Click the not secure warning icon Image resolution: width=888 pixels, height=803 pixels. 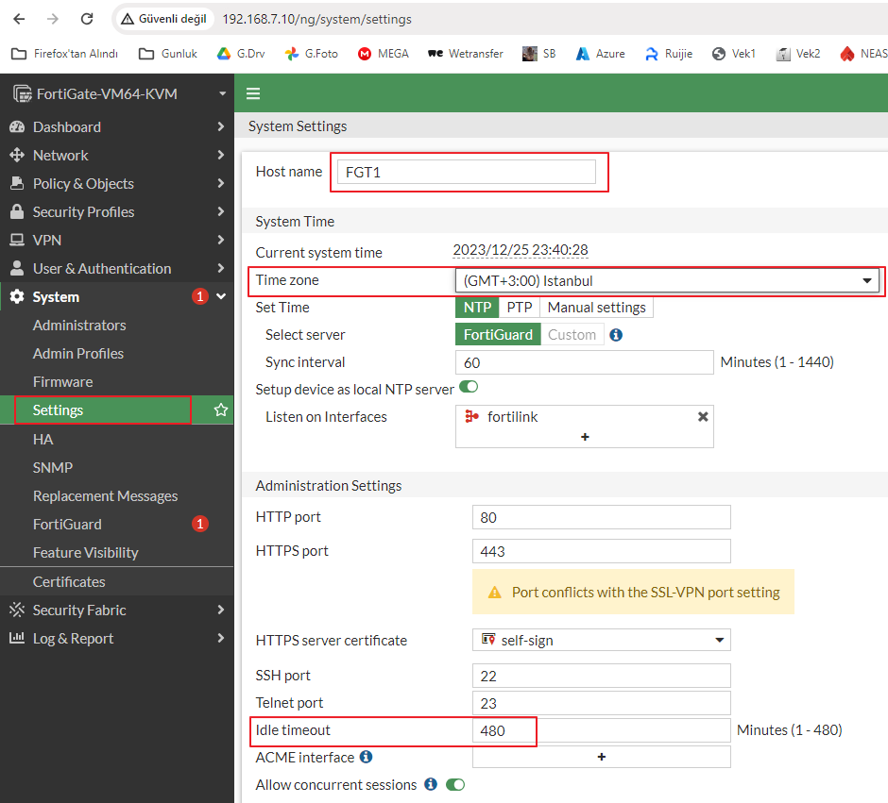click(x=128, y=19)
